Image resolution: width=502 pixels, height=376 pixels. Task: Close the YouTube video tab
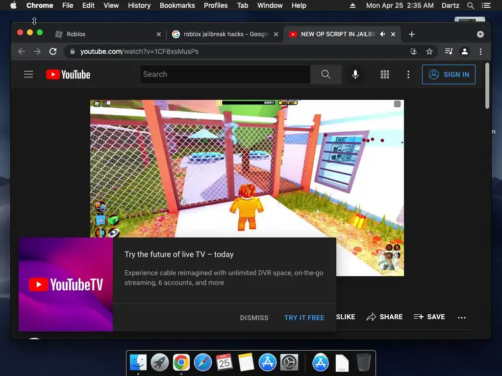(x=393, y=34)
